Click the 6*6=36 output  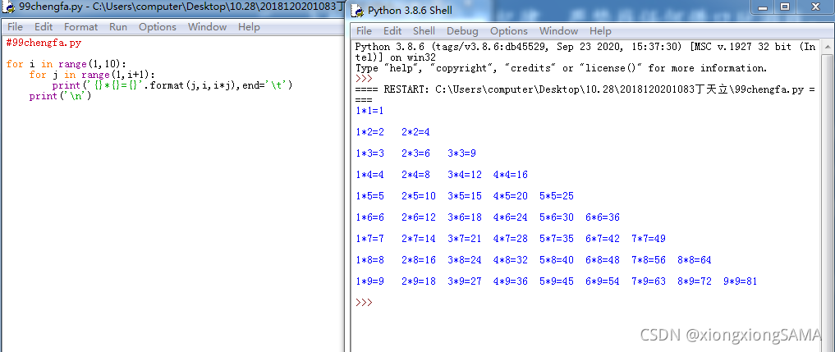pyautogui.click(x=603, y=217)
